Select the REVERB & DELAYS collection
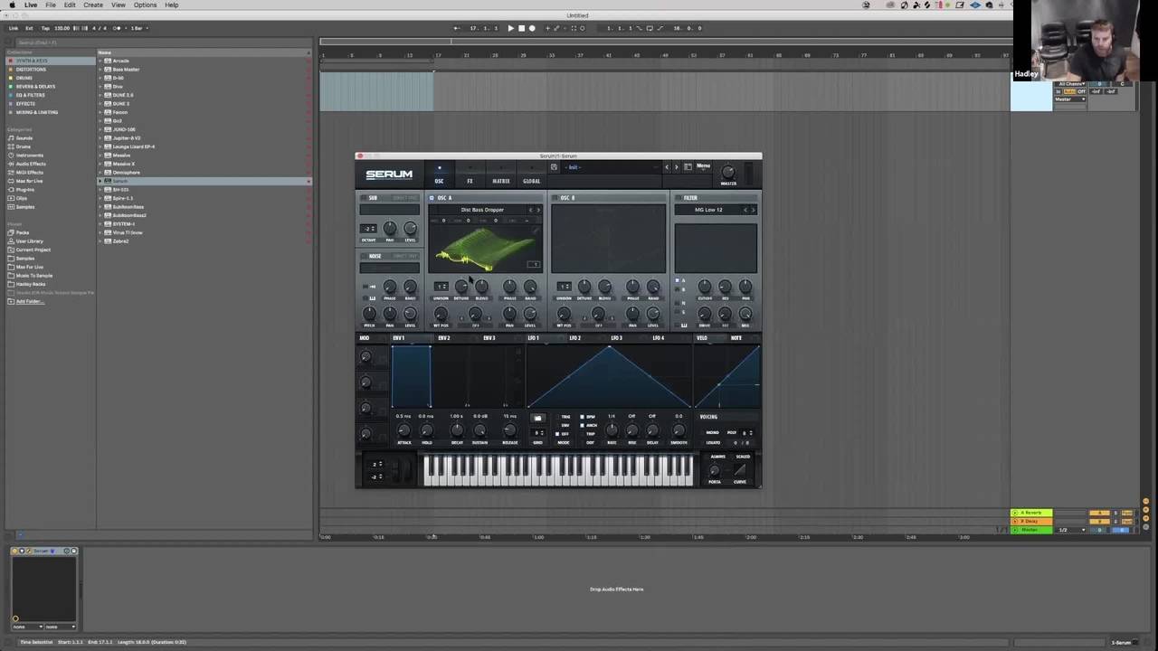Viewport: 1158px width, 651px height. pyautogui.click(x=35, y=87)
